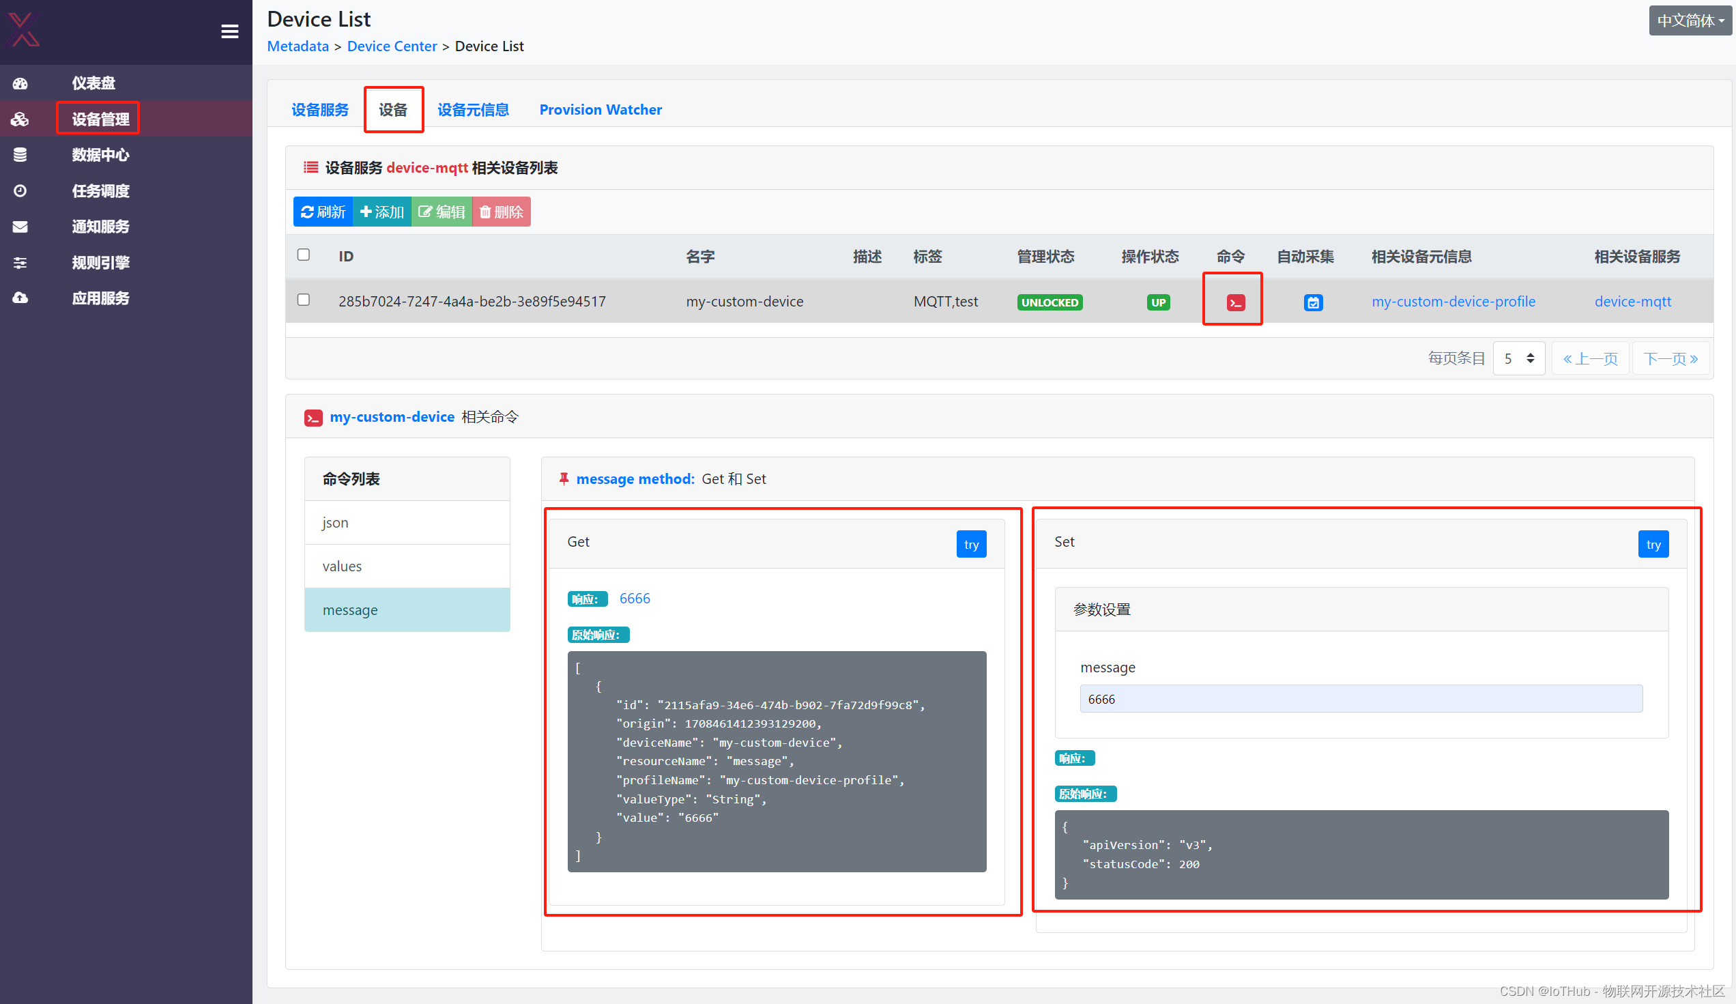Go to previous page with 上一页
Screen dimensions: 1736x1004
pyautogui.click(x=1590, y=358)
